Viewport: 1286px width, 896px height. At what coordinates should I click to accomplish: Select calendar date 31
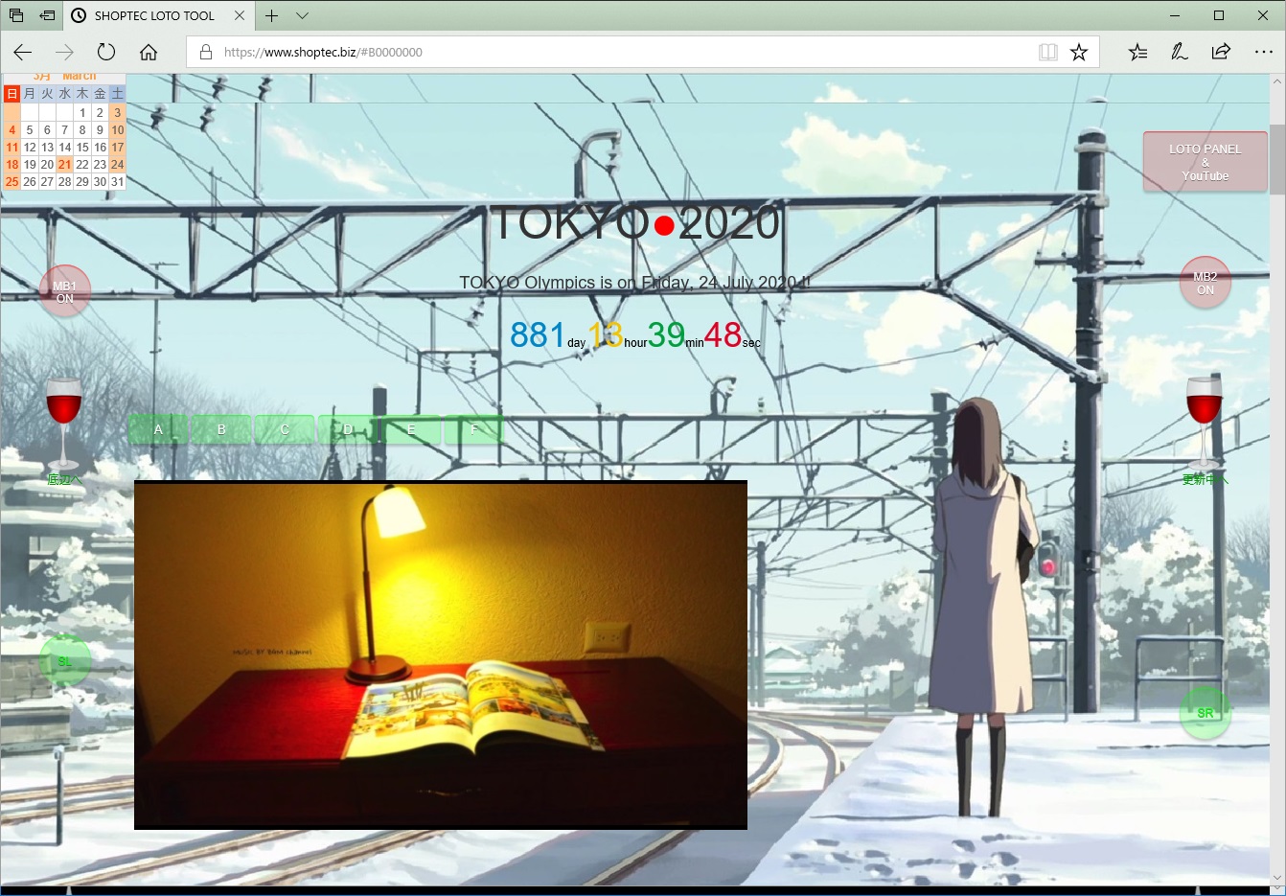pyautogui.click(x=117, y=182)
